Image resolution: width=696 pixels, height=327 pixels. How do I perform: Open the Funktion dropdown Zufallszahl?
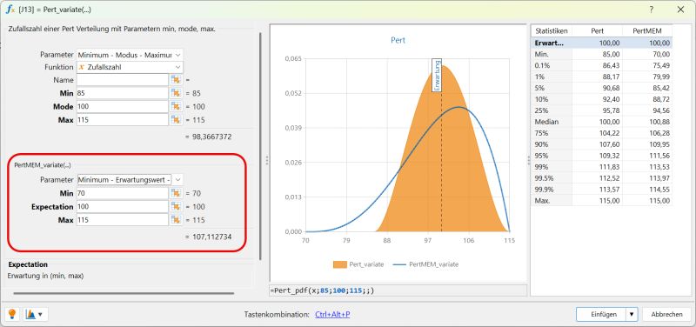130,67
